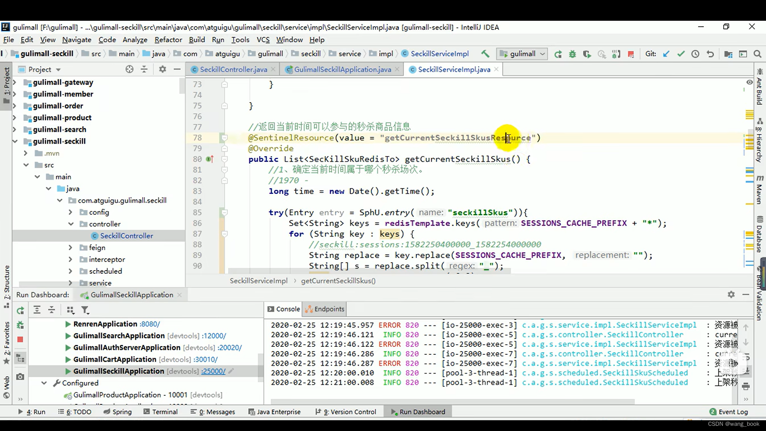766x431 pixels.
Task: Click the Git commit checkmark icon
Action: 681,54
